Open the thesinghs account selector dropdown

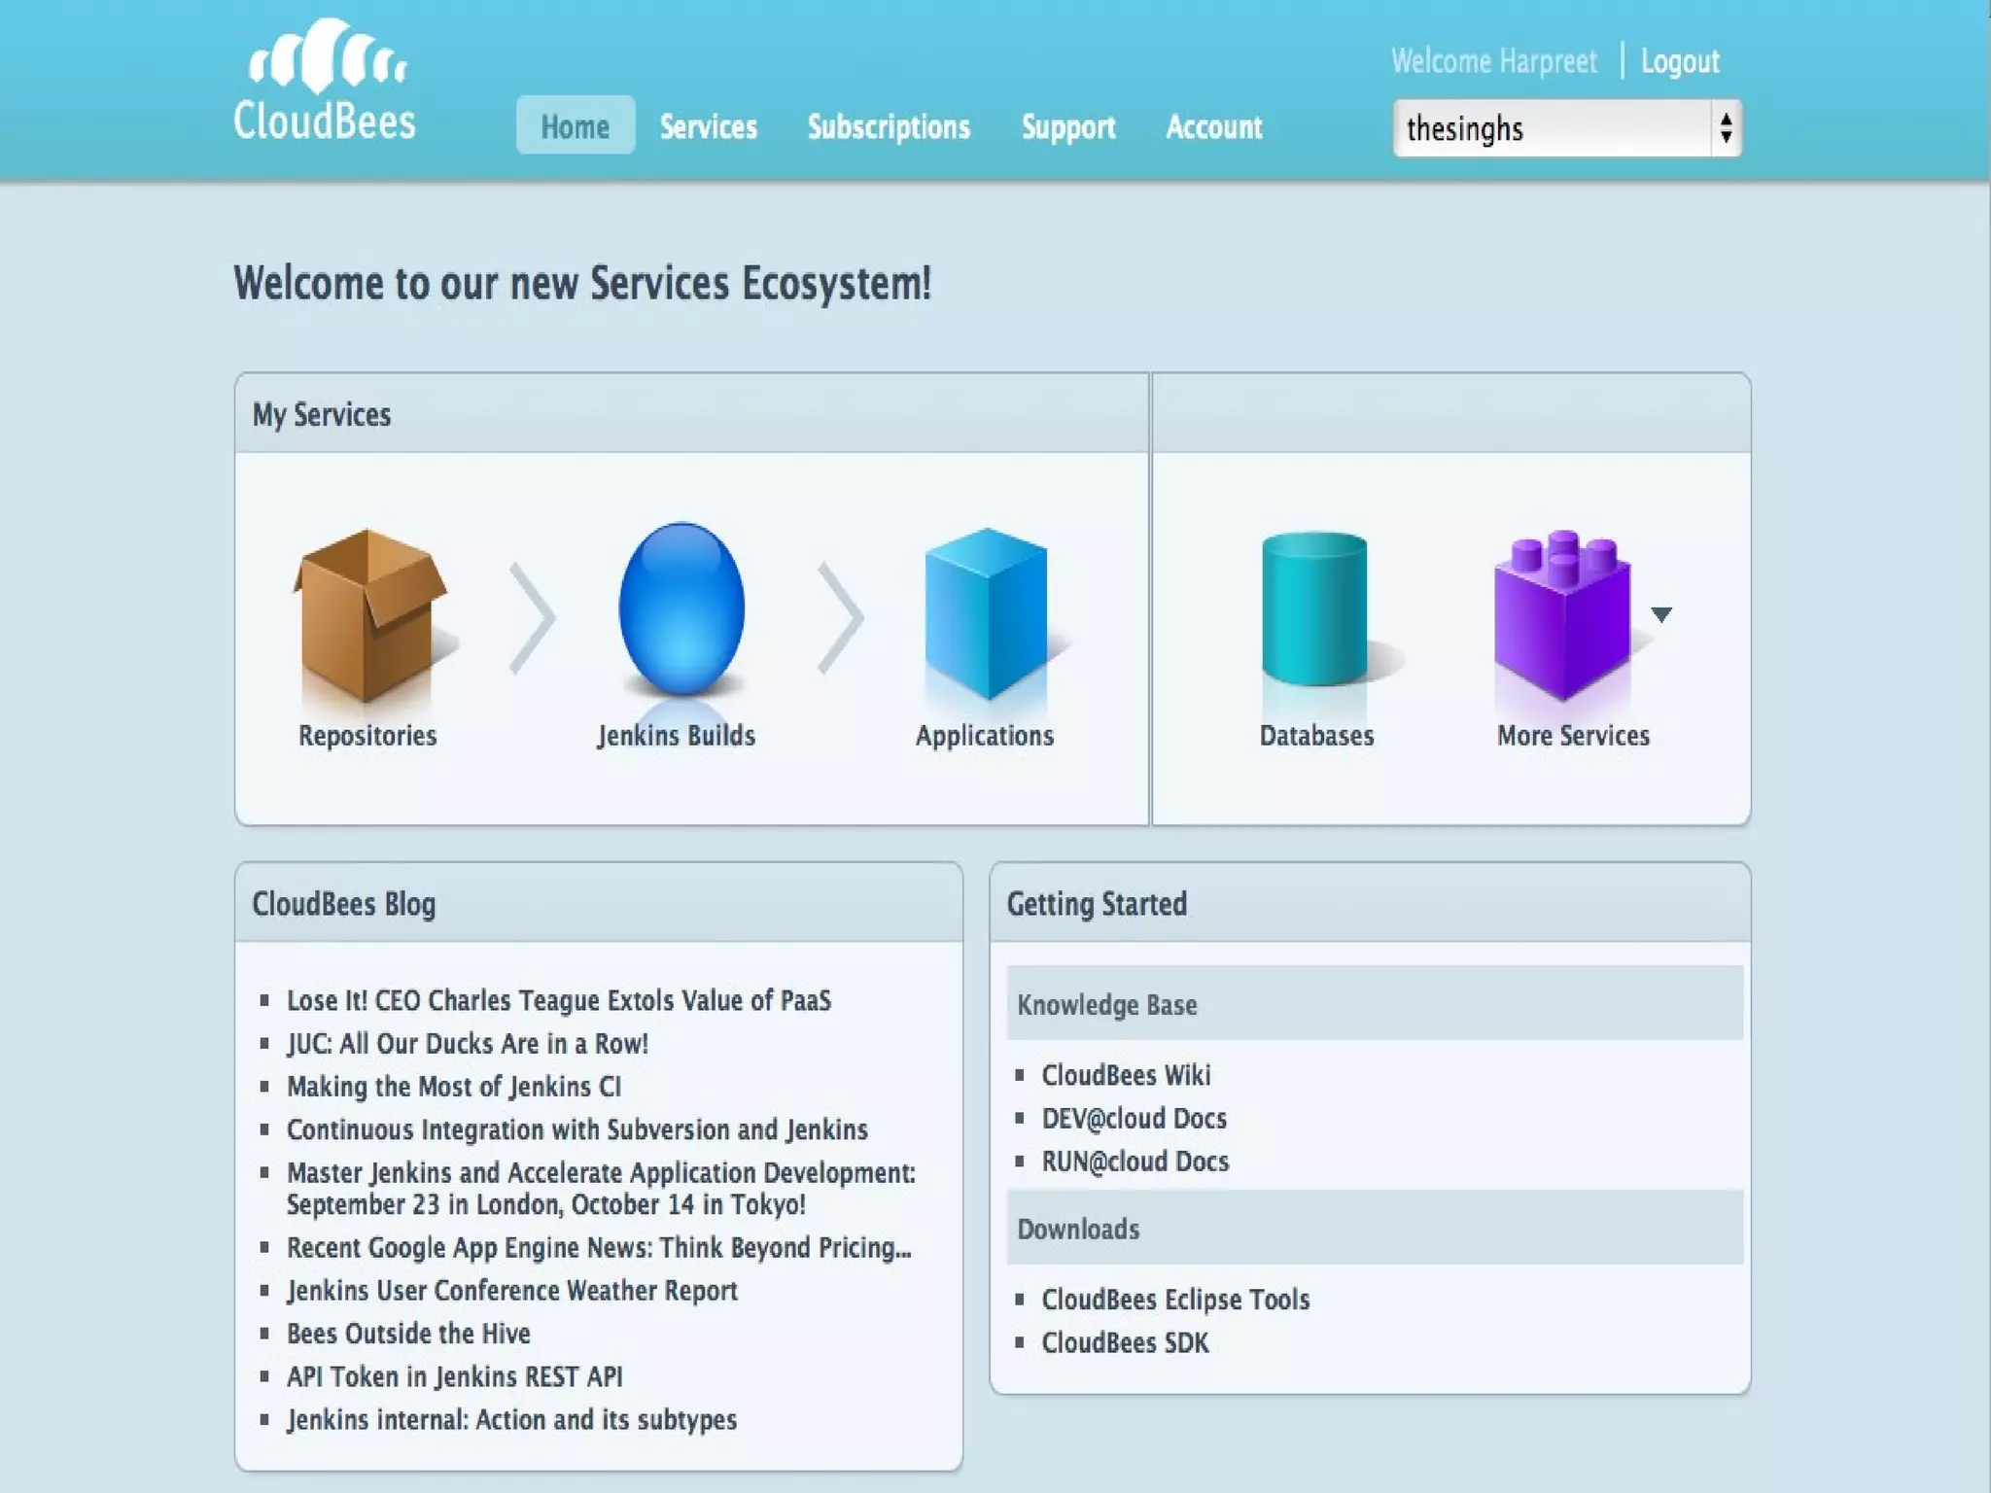coord(1566,128)
